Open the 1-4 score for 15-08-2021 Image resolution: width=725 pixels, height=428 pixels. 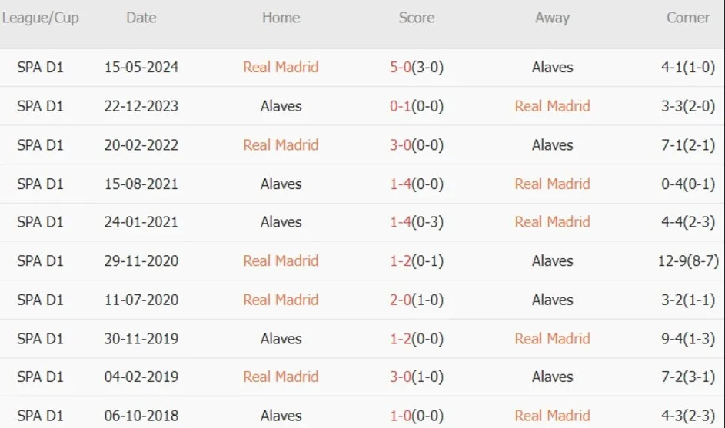coord(401,184)
